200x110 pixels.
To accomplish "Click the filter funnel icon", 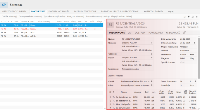I will pyautogui.click(x=189, y=17).
